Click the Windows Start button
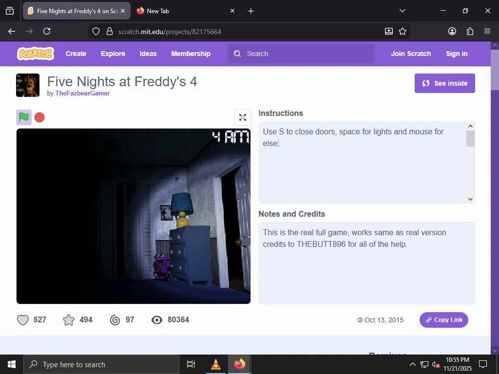Image resolution: width=499 pixels, height=374 pixels. [12, 364]
